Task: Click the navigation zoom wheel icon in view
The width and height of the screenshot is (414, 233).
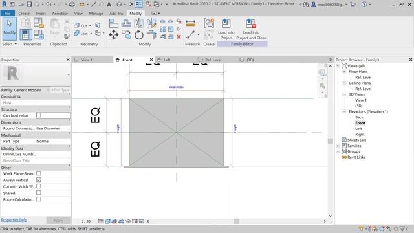Action: click(x=322, y=72)
